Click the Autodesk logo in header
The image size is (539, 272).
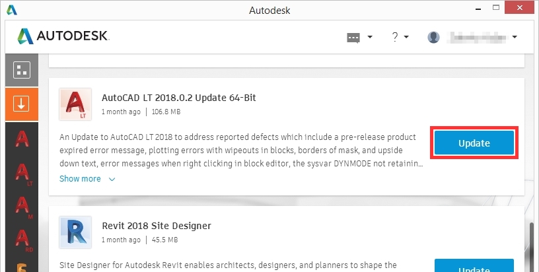(63, 36)
